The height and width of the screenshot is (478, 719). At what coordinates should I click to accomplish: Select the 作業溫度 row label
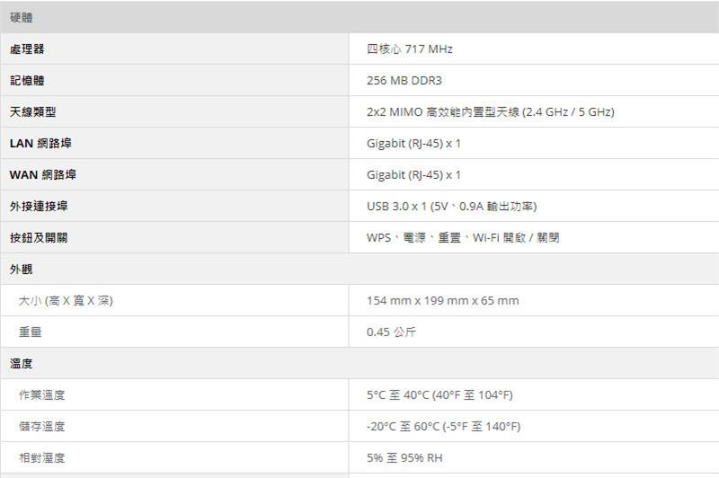point(41,395)
